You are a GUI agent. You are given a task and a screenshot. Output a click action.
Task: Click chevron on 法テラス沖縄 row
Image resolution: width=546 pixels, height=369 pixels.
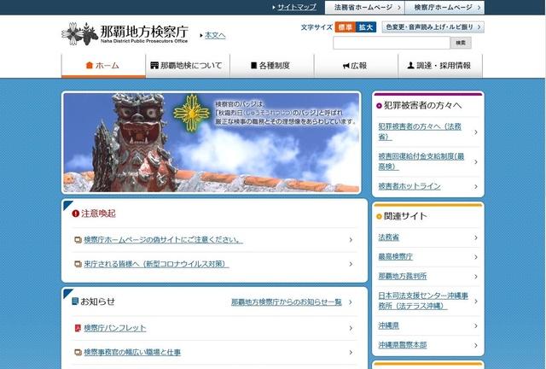[x=476, y=301]
